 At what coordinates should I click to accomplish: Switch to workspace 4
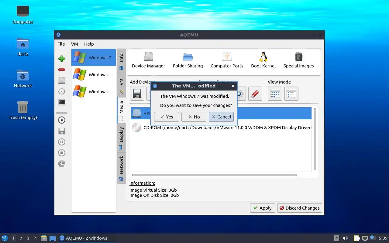pyautogui.click(x=36, y=238)
